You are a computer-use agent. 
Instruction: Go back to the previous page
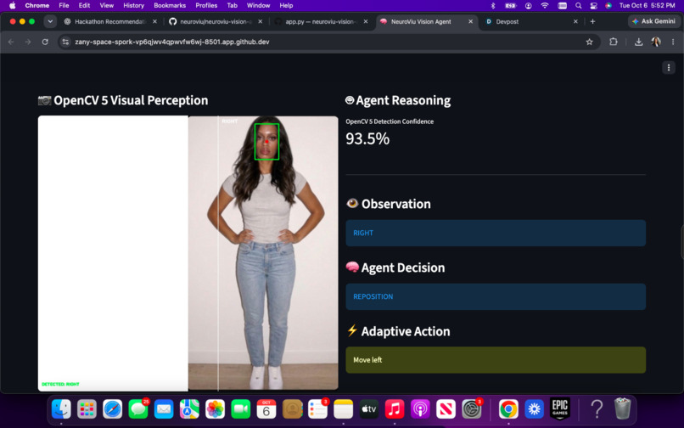pos(11,42)
